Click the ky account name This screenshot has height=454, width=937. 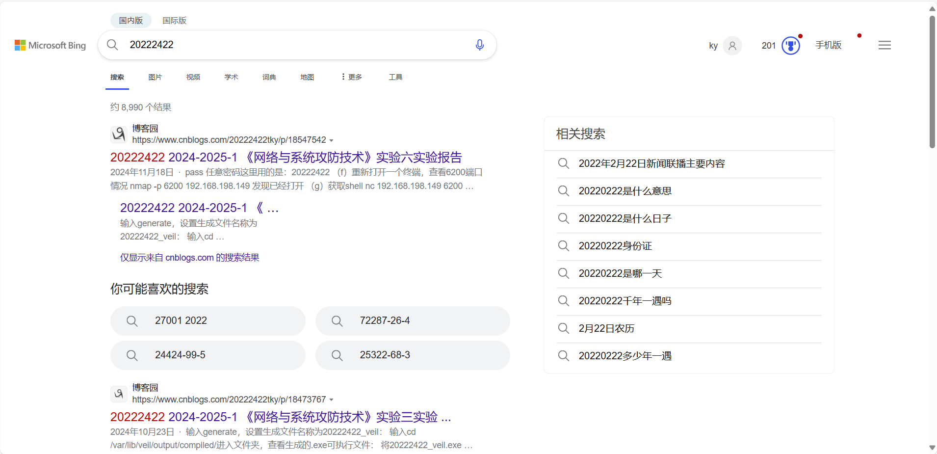[x=713, y=46]
